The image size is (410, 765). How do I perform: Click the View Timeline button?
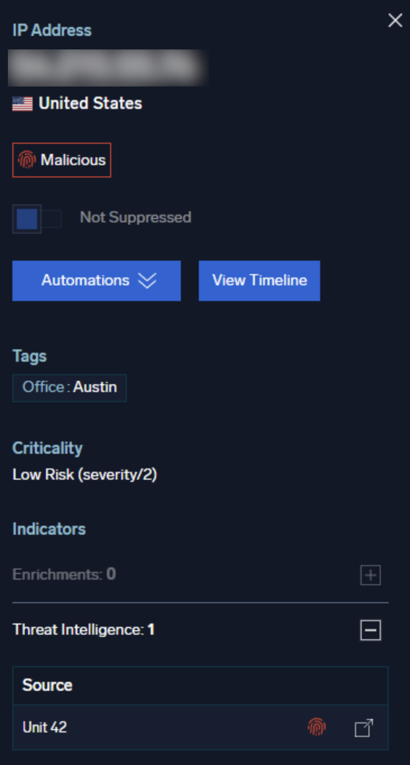pyautogui.click(x=259, y=280)
